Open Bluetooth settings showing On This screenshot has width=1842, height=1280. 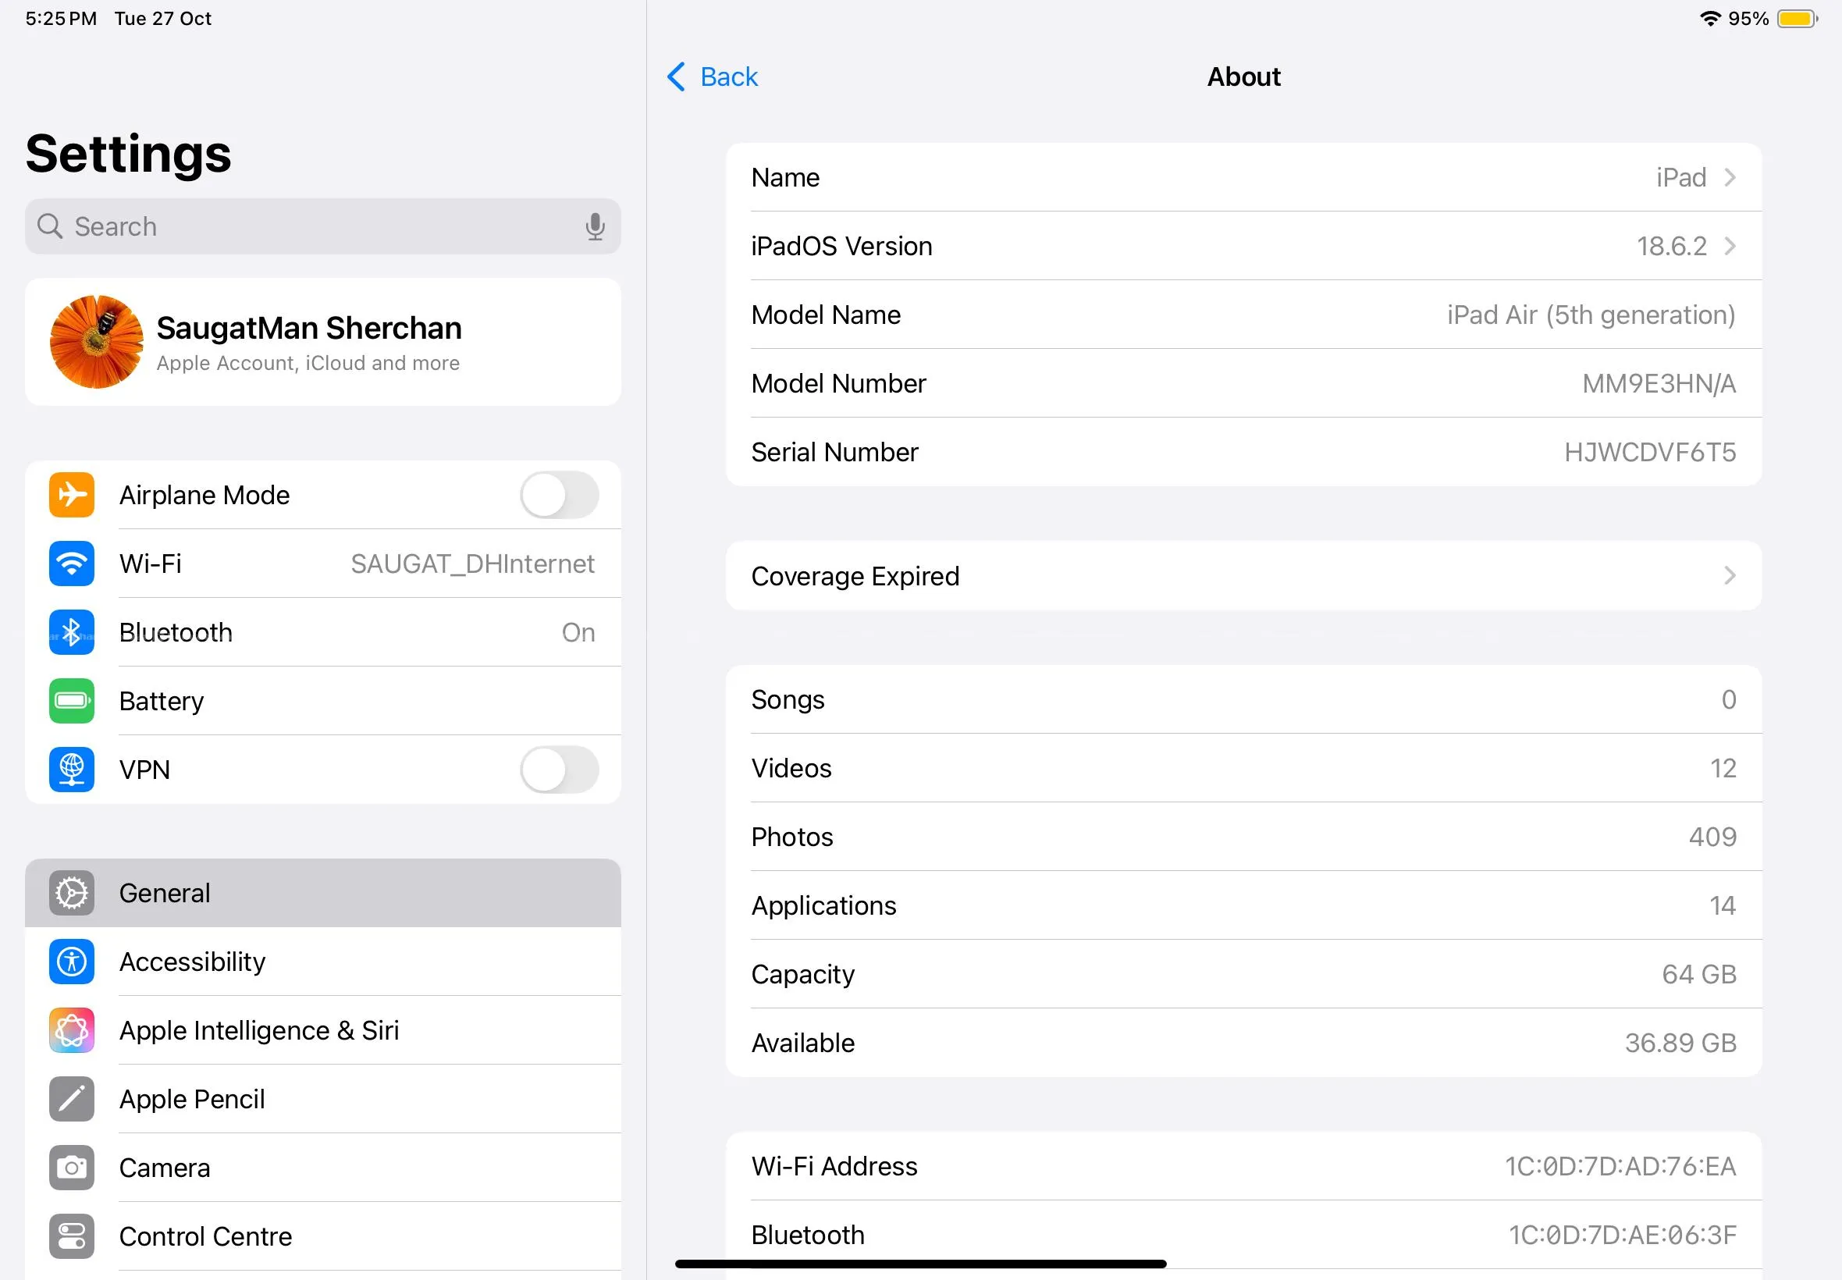point(323,633)
